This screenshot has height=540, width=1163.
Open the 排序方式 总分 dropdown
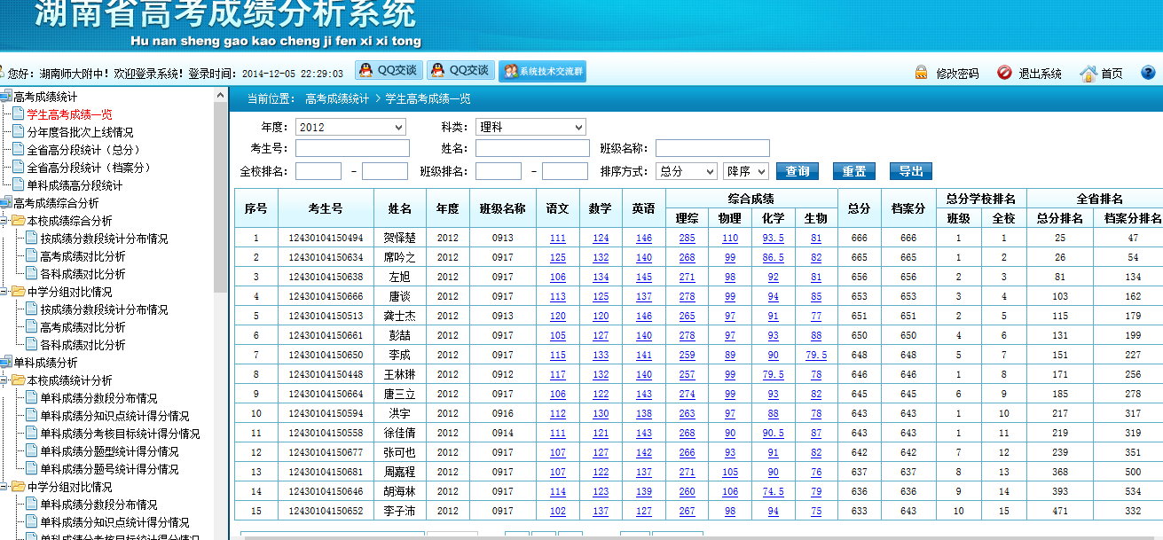pos(688,171)
